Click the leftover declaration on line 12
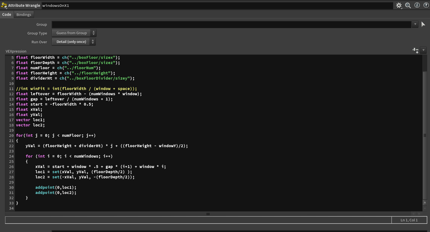Image resolution: width=430 pixels, height=232 pixels. click(79, 94)
